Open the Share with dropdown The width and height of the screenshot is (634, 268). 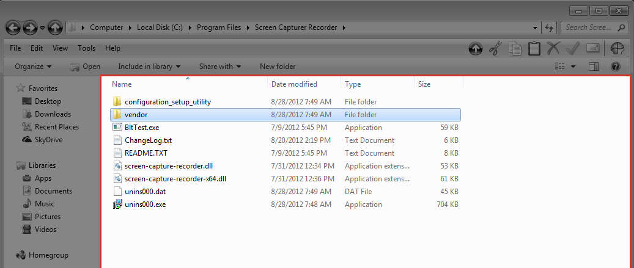point(220,67)
